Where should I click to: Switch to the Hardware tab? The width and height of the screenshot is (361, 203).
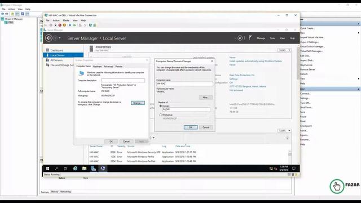click(x=97, y=67)
